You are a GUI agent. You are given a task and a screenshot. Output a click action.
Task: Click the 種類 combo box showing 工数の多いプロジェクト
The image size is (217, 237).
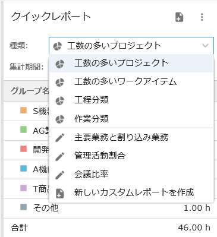(131, 46)
